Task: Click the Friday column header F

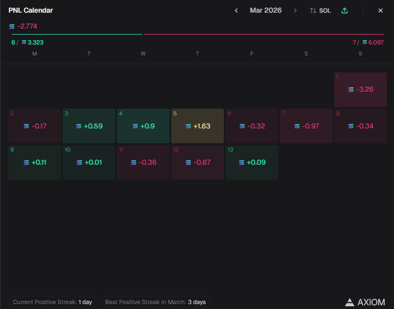Action: (252, 53)
